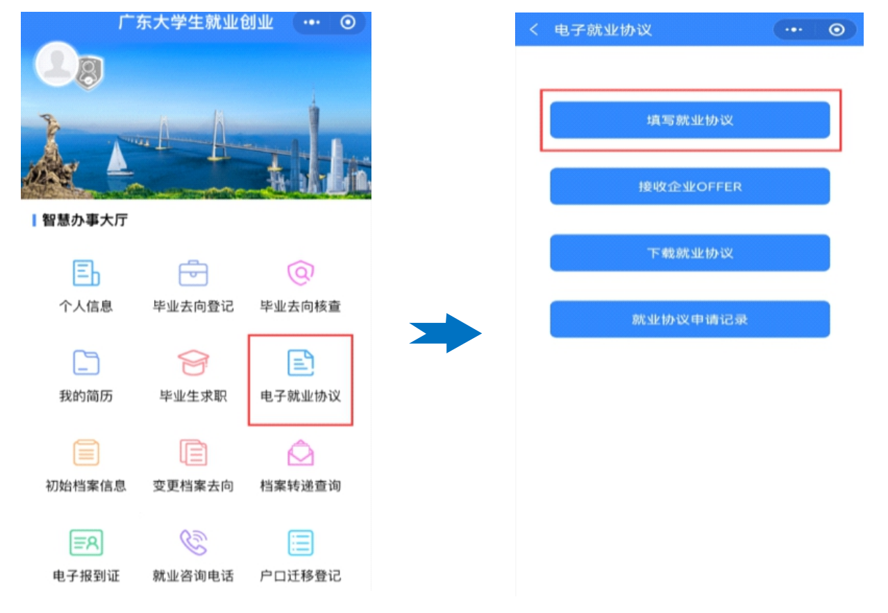Go back from 电子就业协议 page
The width and height of the screenshot is (888, 613).
point(533,30)
